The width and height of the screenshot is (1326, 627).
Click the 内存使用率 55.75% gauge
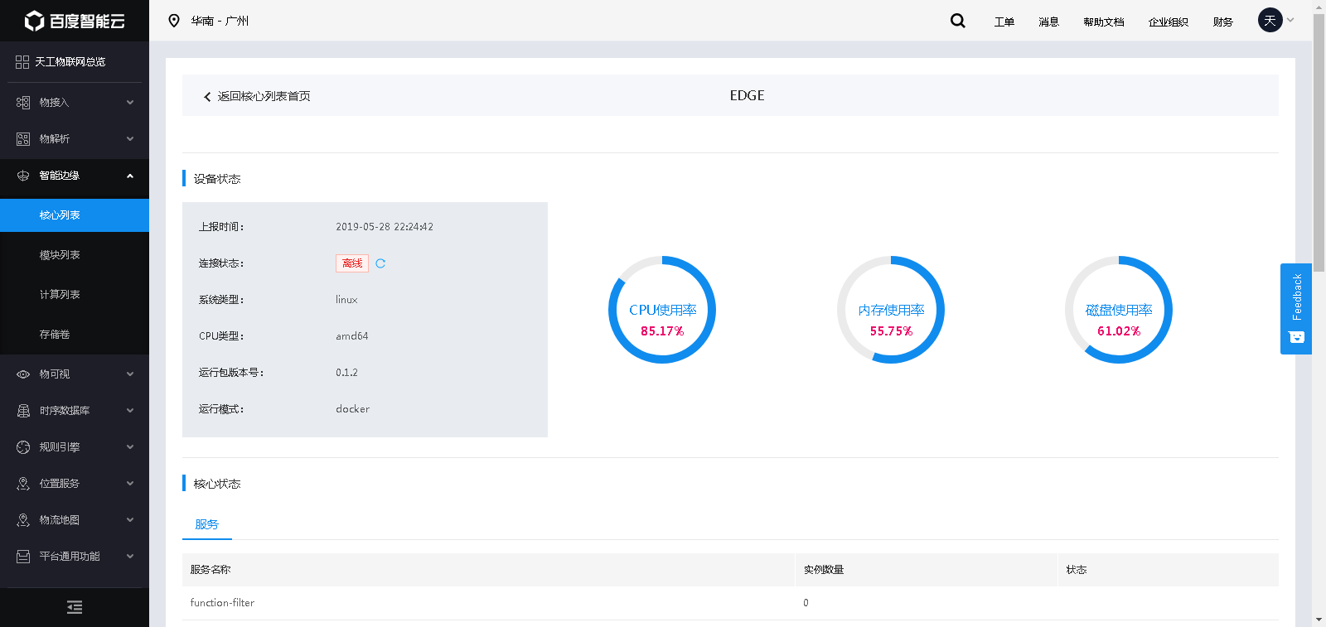[x=891, y=310]
